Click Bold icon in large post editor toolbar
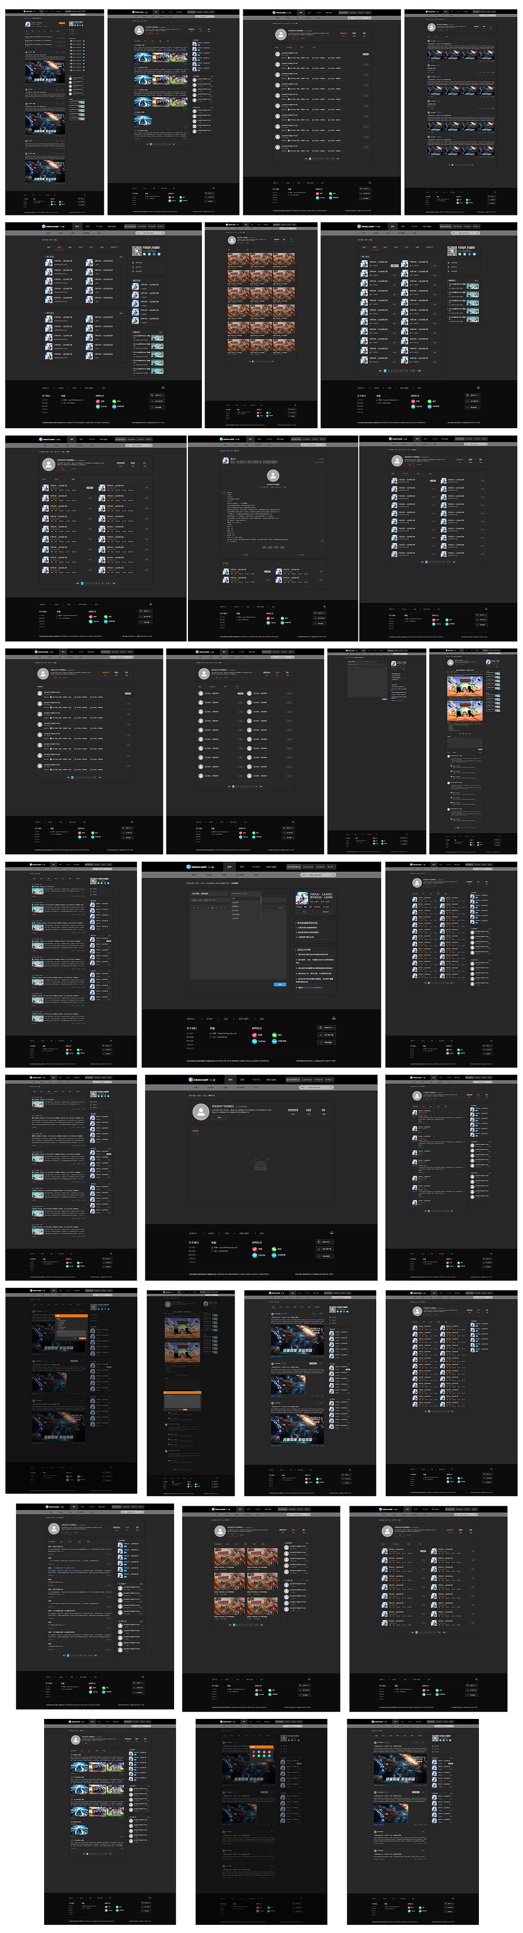The image size is (523, 1933). coord(198,908)
